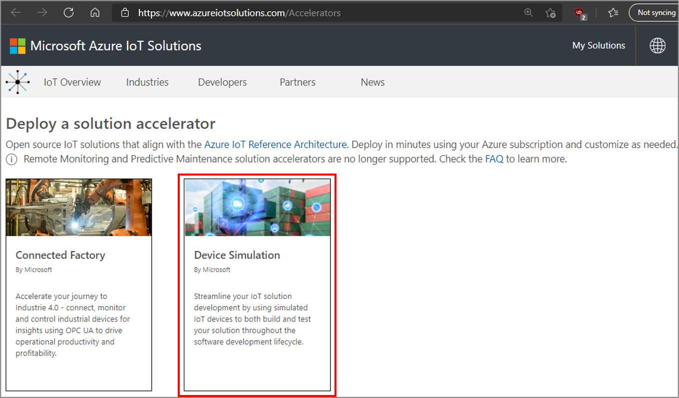Navigate to Partners
The width and height of the screenshot is (679, 398).
point(297,82)
